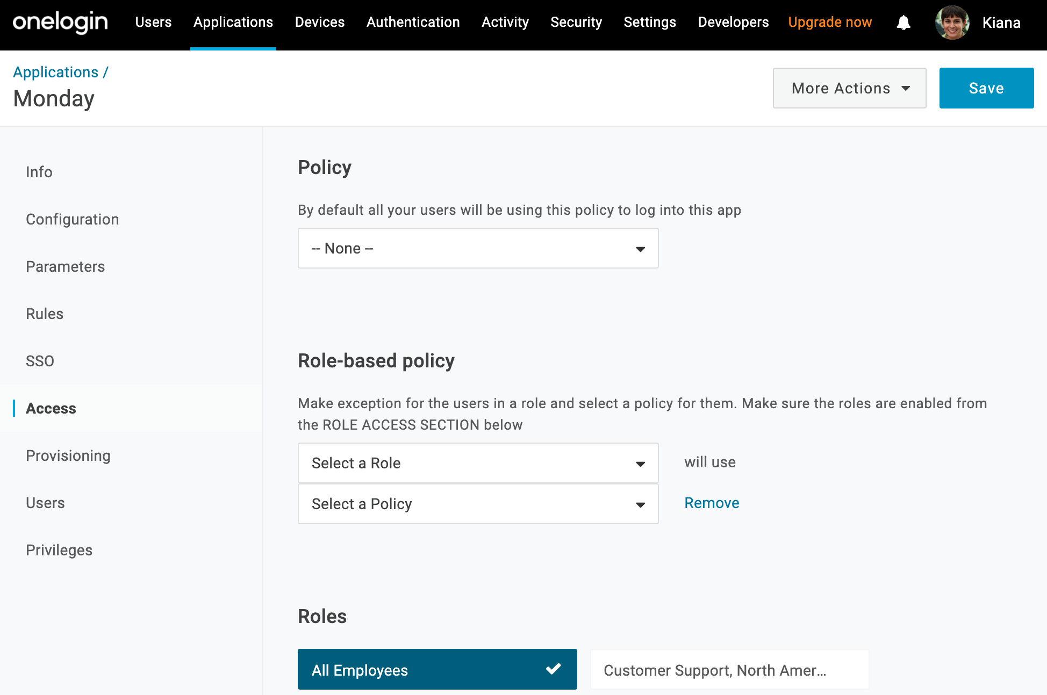1047x695 pixels.
Task: Open the default policy None dropdown
Action: [x=478, y=248]
